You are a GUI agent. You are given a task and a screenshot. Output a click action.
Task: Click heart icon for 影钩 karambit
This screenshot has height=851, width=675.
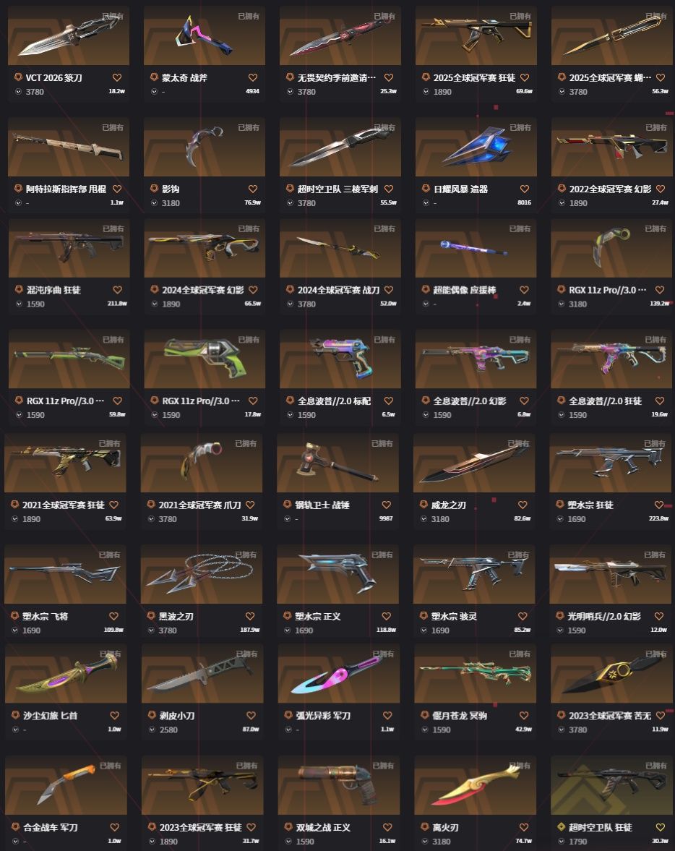[252, 189]
